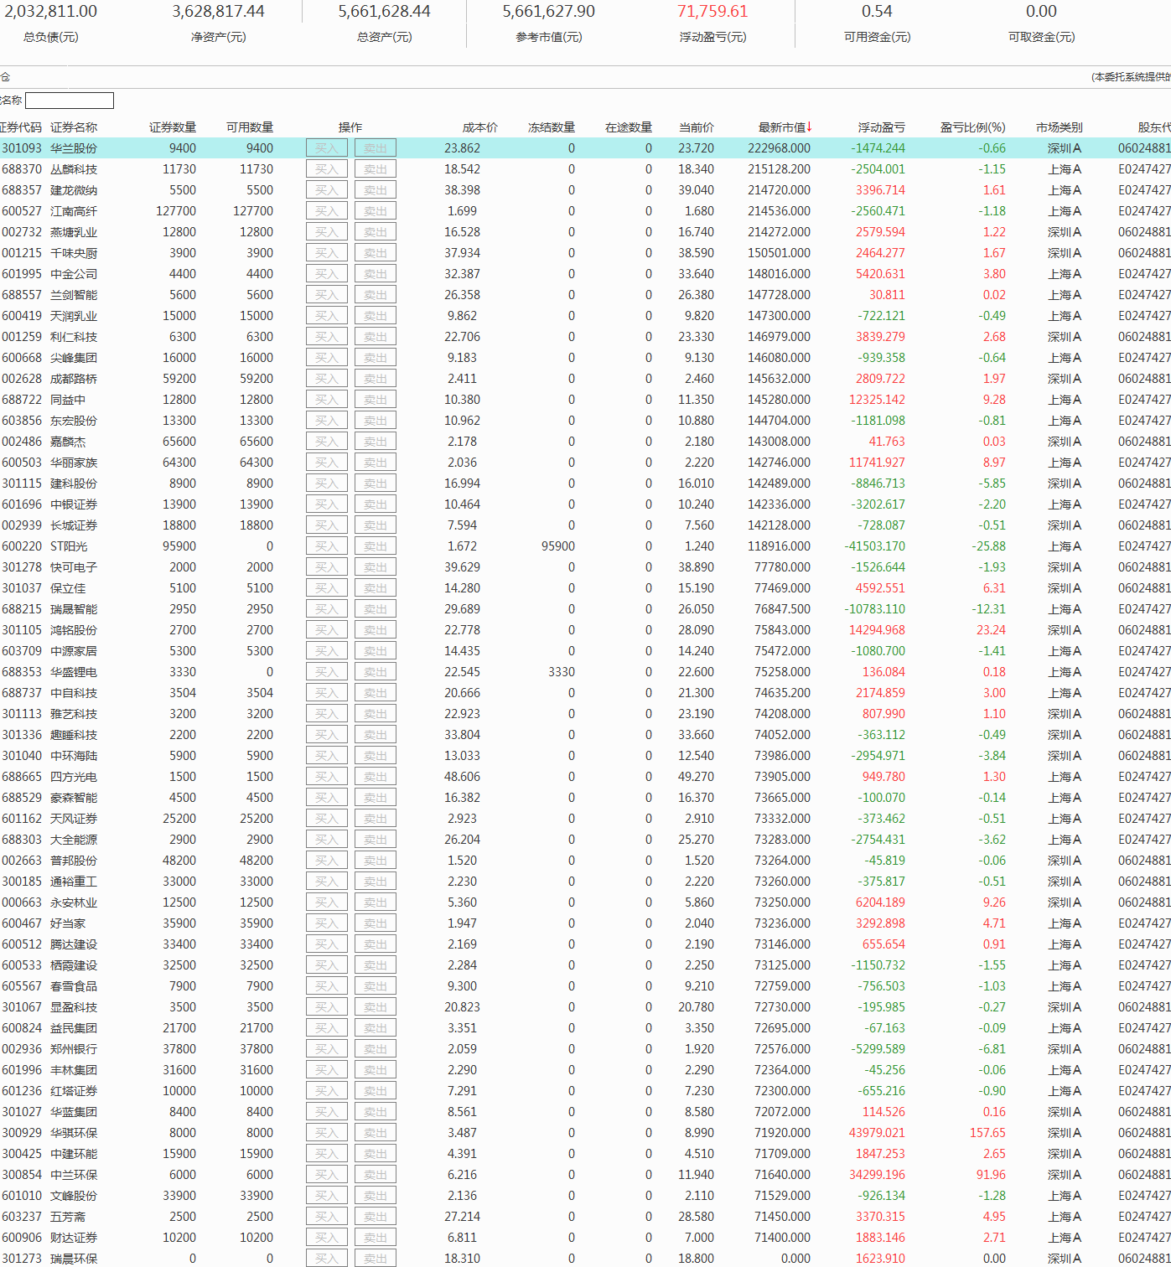This screenshot has width=1171, height=1267.
Task: Click 买入 button for 四方光电 (688665)
Action: [x=327, y=777]
